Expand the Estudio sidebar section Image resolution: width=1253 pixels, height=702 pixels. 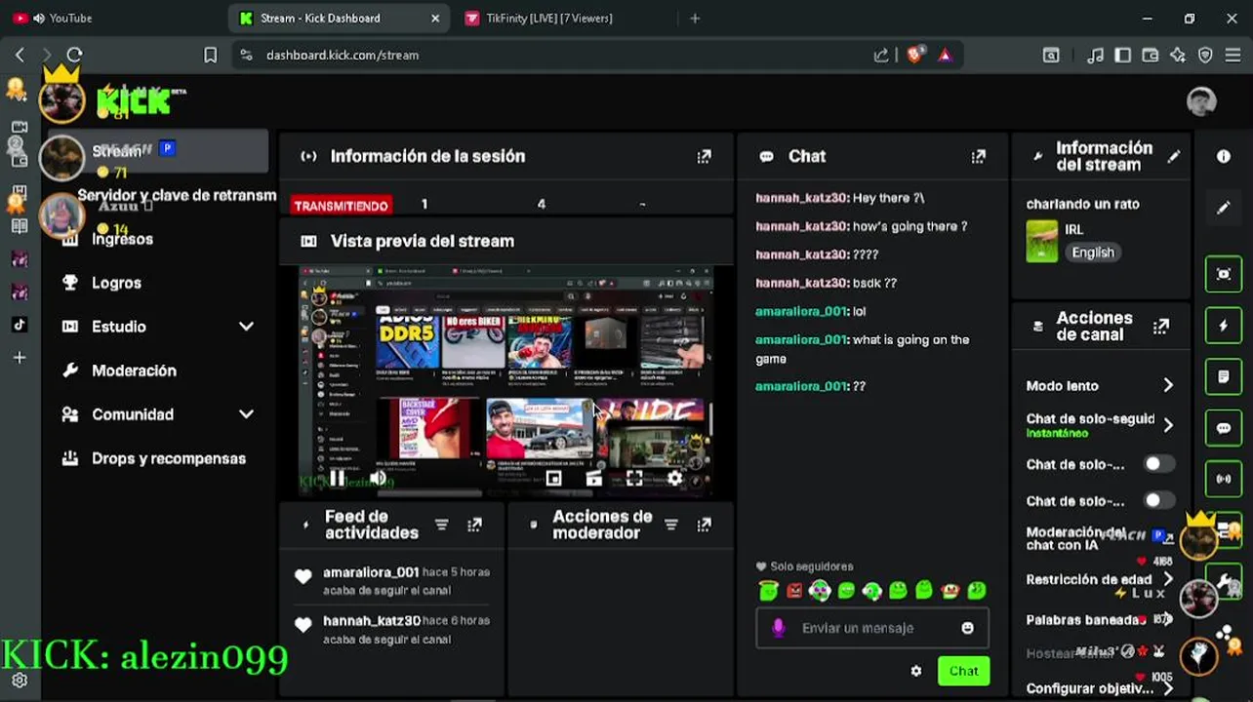246,327
